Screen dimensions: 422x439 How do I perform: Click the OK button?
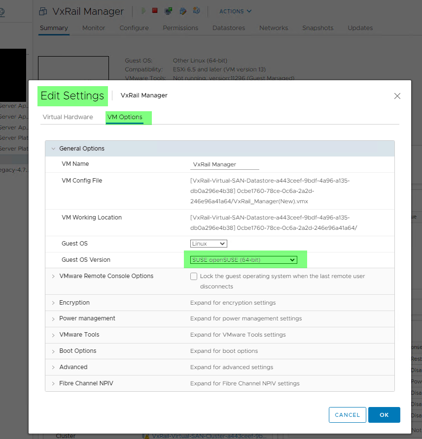pos(384,415)
